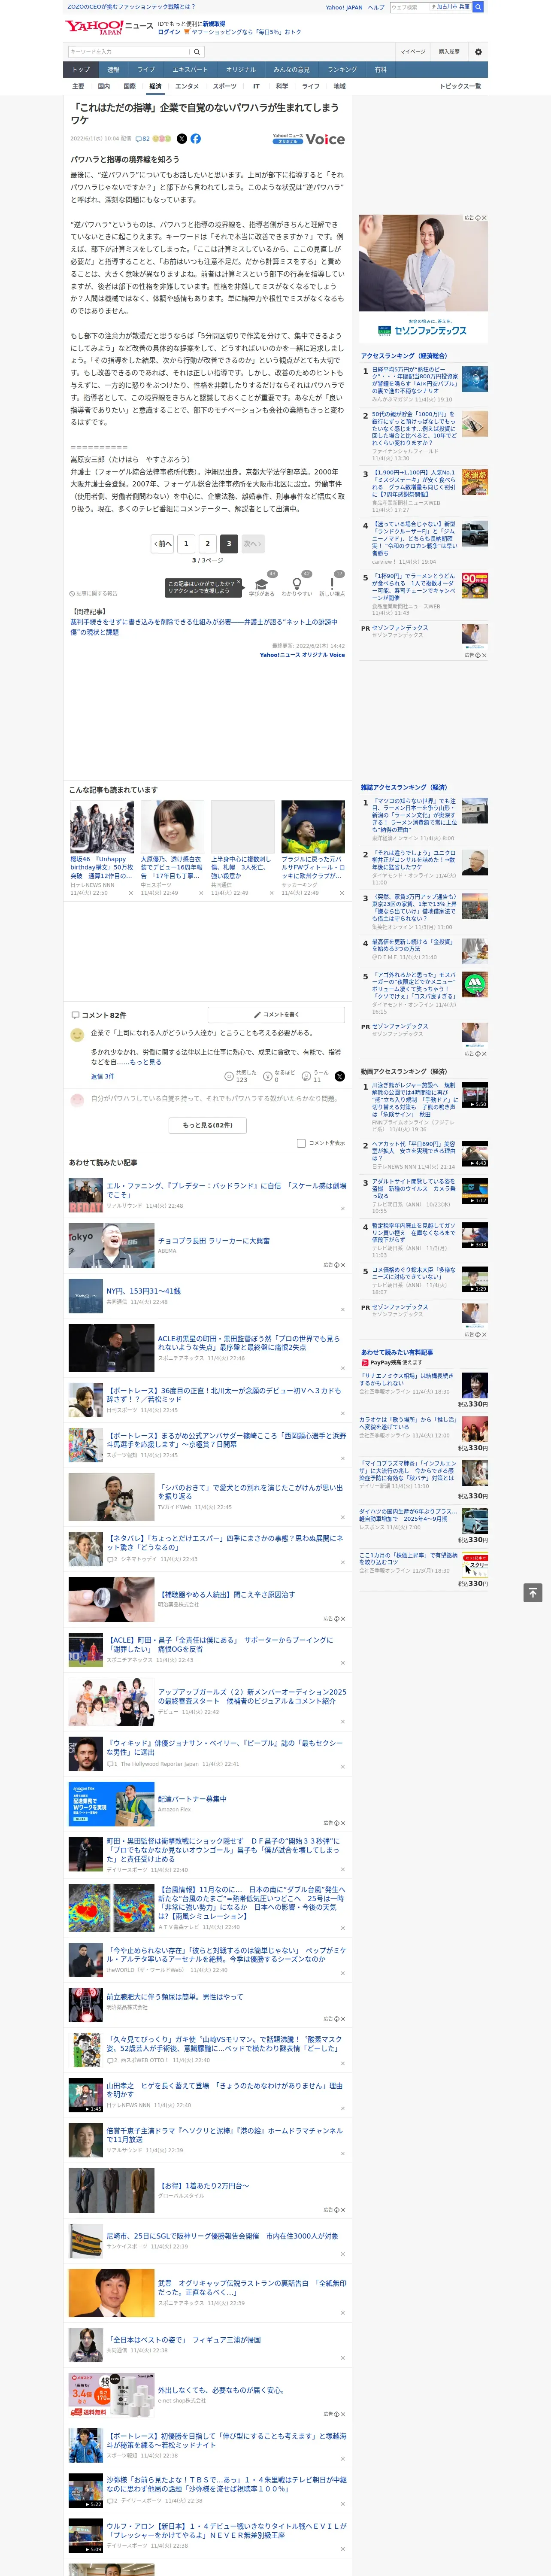551x2576 pixels.
Task: Open トピックス一覧 link
Action: click(x=460, y=86)
